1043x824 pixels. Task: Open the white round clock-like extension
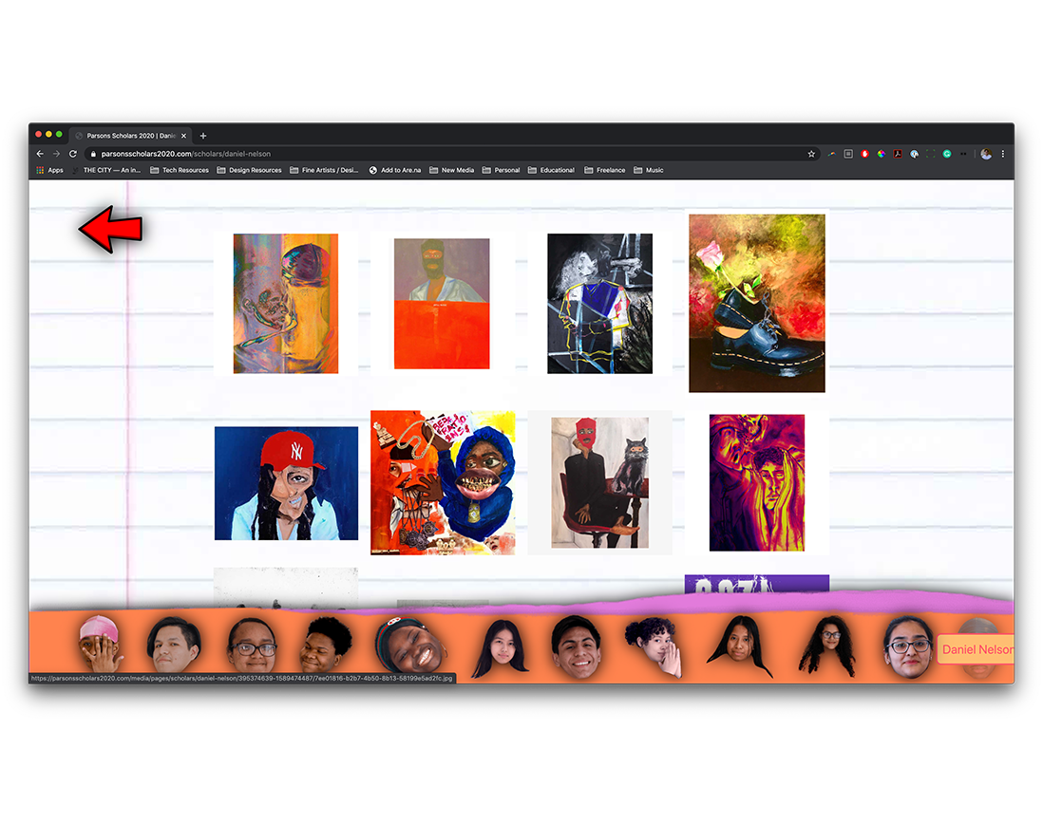pos(914,154)
